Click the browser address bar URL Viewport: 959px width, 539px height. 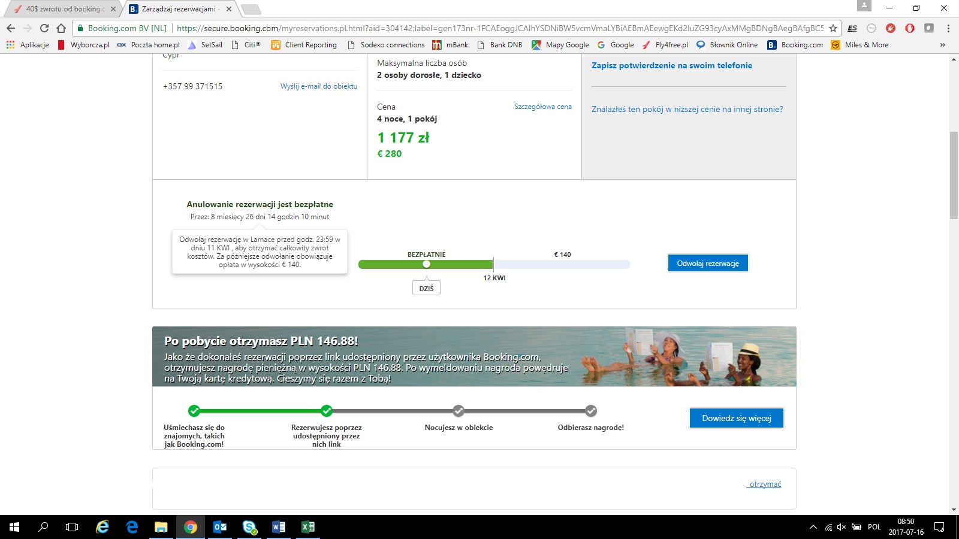pos(500,28)
